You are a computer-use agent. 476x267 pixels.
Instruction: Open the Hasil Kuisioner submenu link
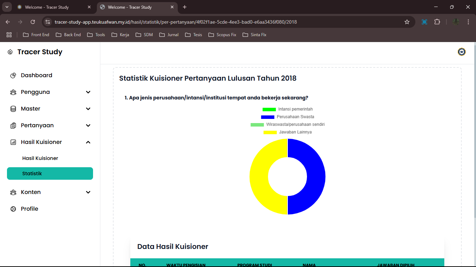40,158
